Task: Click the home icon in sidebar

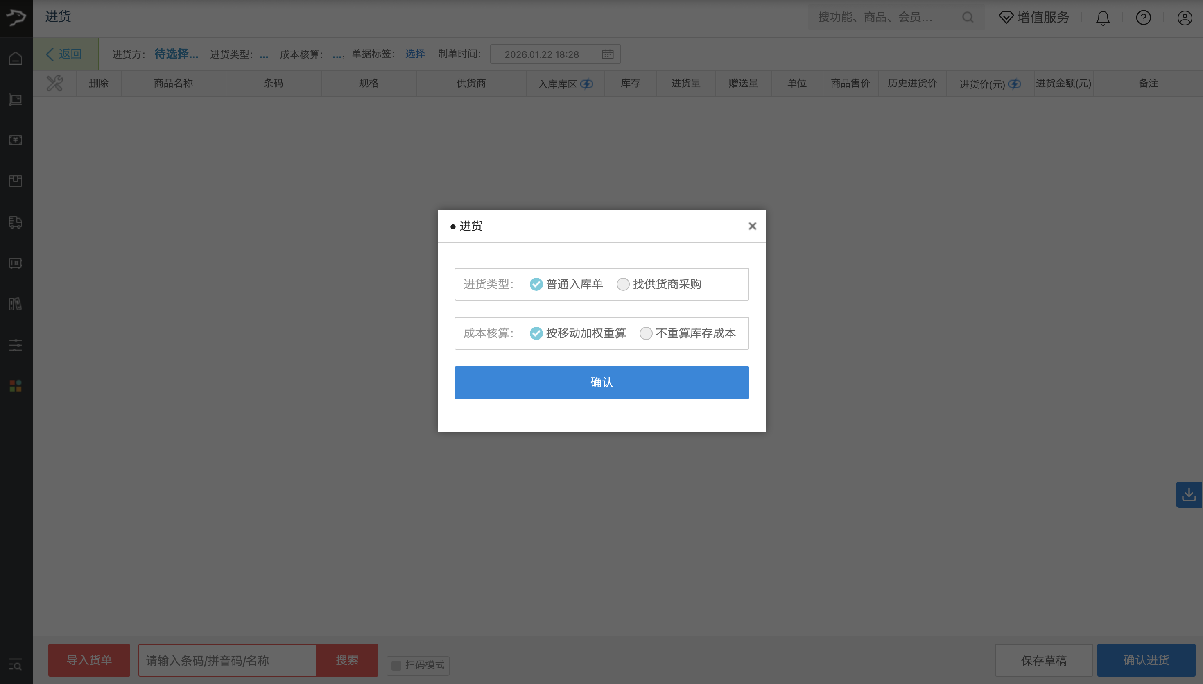Action: point(16,58)
